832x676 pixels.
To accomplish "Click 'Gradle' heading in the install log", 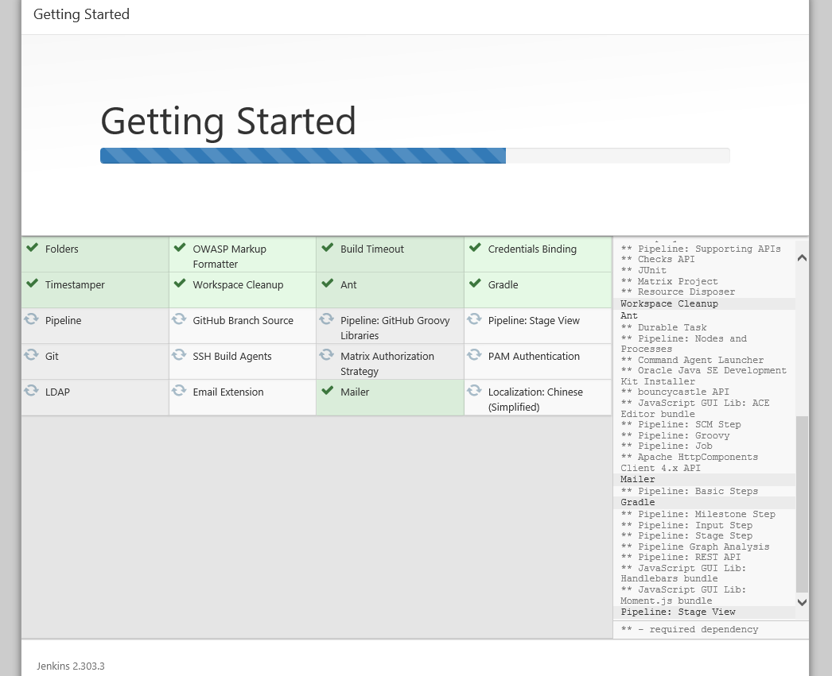I will (638, 502).
